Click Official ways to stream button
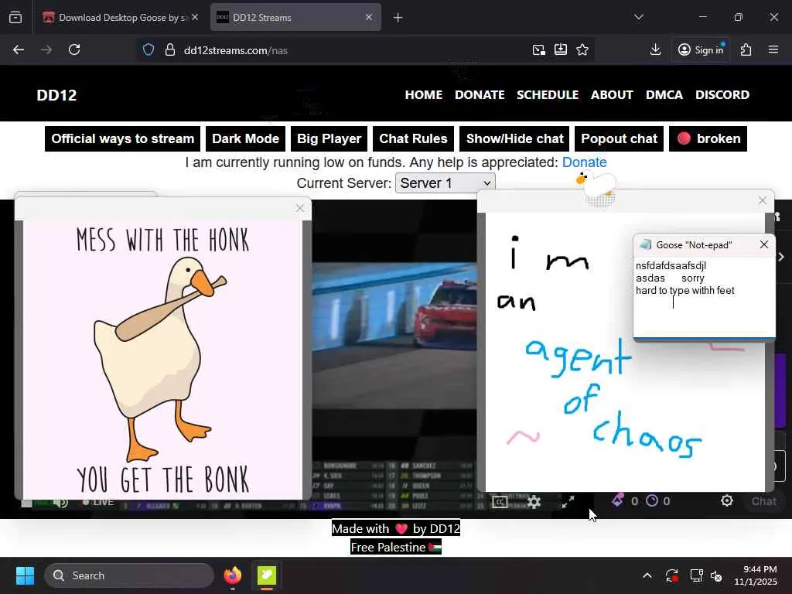The image size is (792, 594). pos(123,139)
